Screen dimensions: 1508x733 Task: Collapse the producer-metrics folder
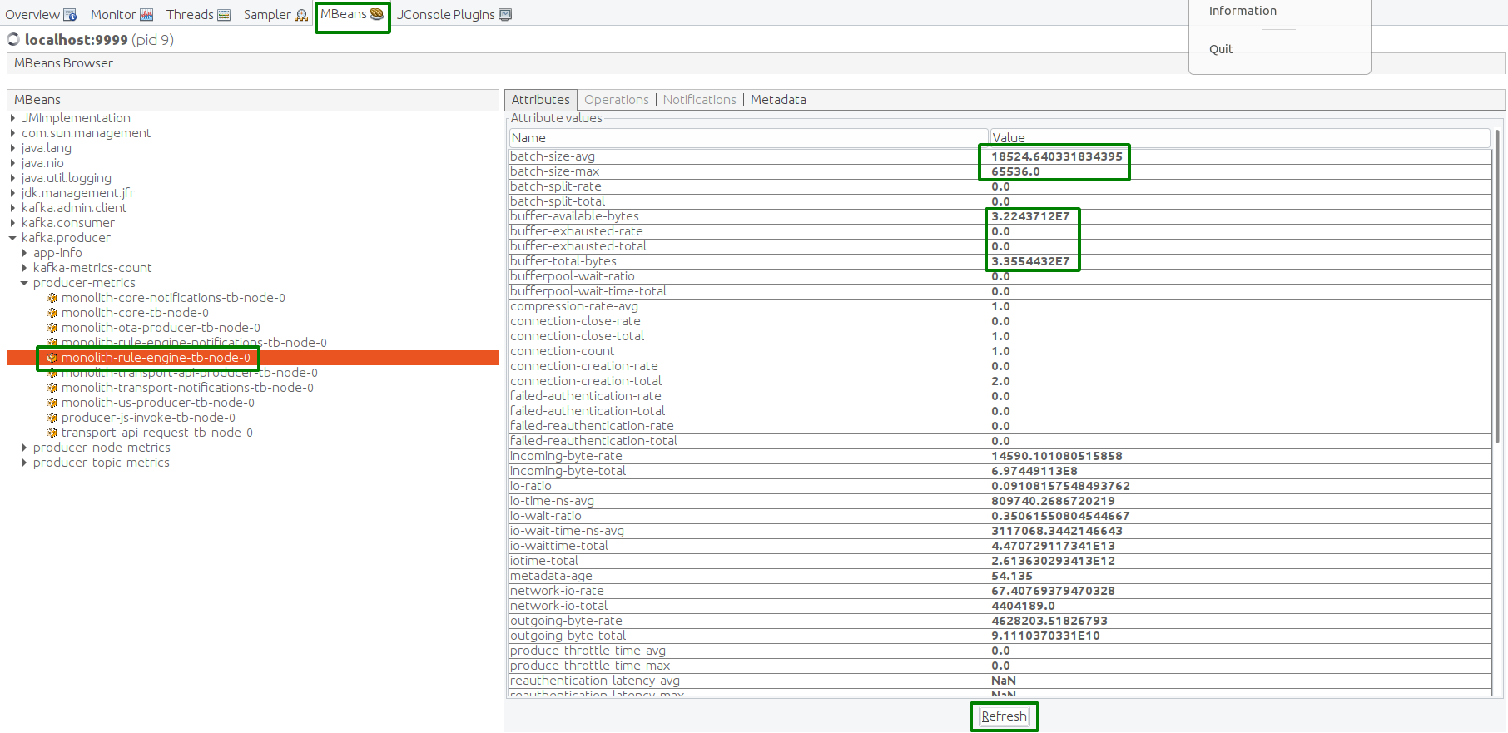click(x=24, y=283)
